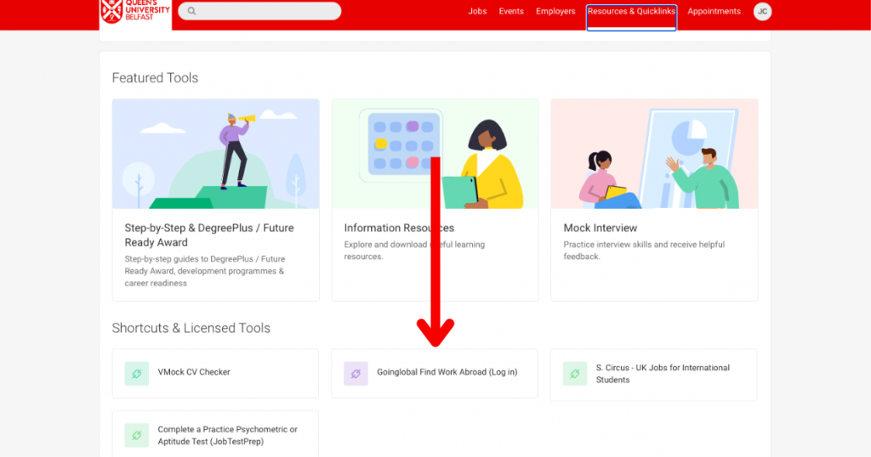Click the Queen's University Belfast logo

[x=135, y=11]
